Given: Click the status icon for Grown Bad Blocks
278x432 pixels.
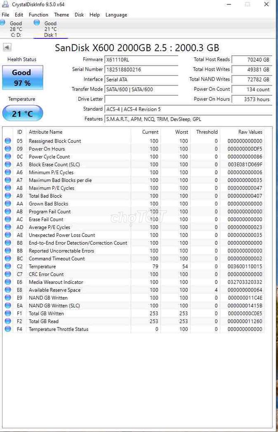Looking at the screenshot, I should [x=8, y=204].
